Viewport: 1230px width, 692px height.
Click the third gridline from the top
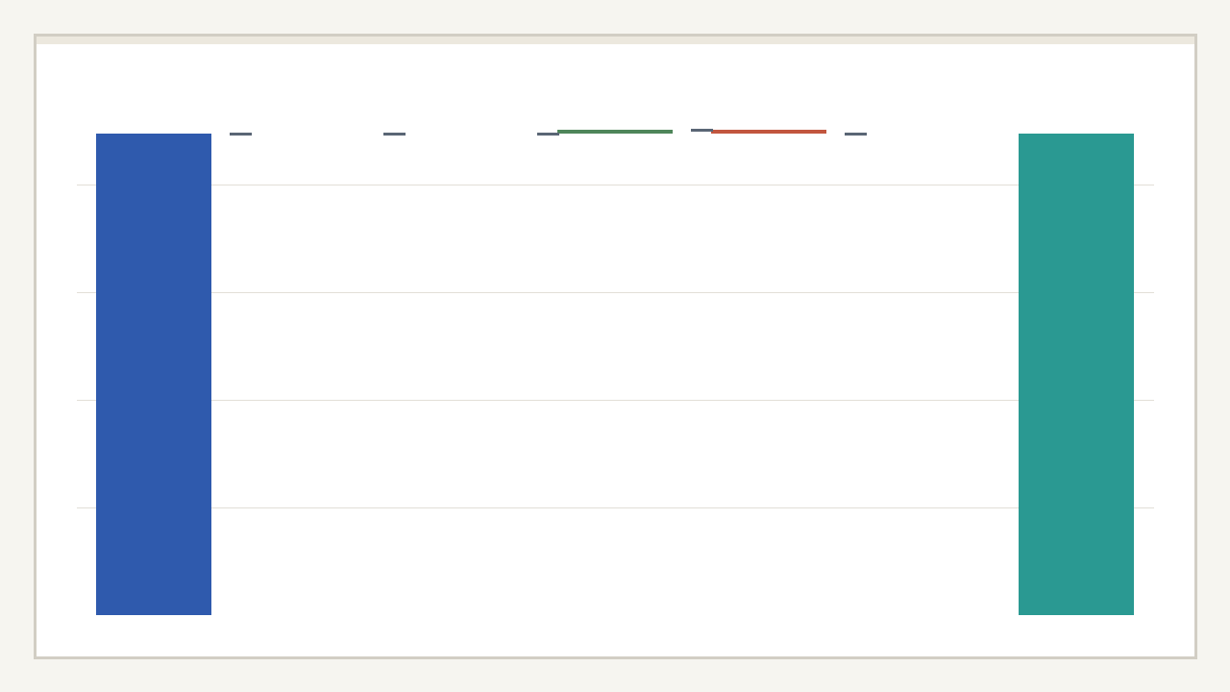click(615, 400)
